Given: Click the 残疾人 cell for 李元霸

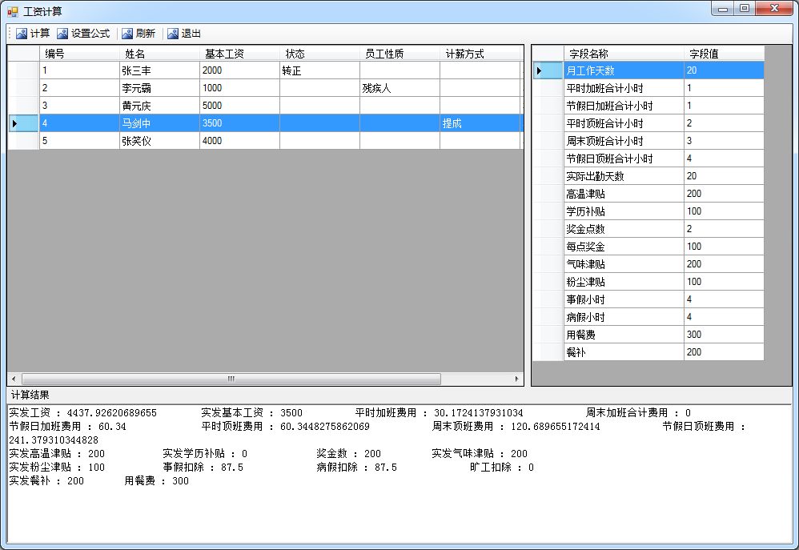Looking at the screenshot, I should click(399, 88).
